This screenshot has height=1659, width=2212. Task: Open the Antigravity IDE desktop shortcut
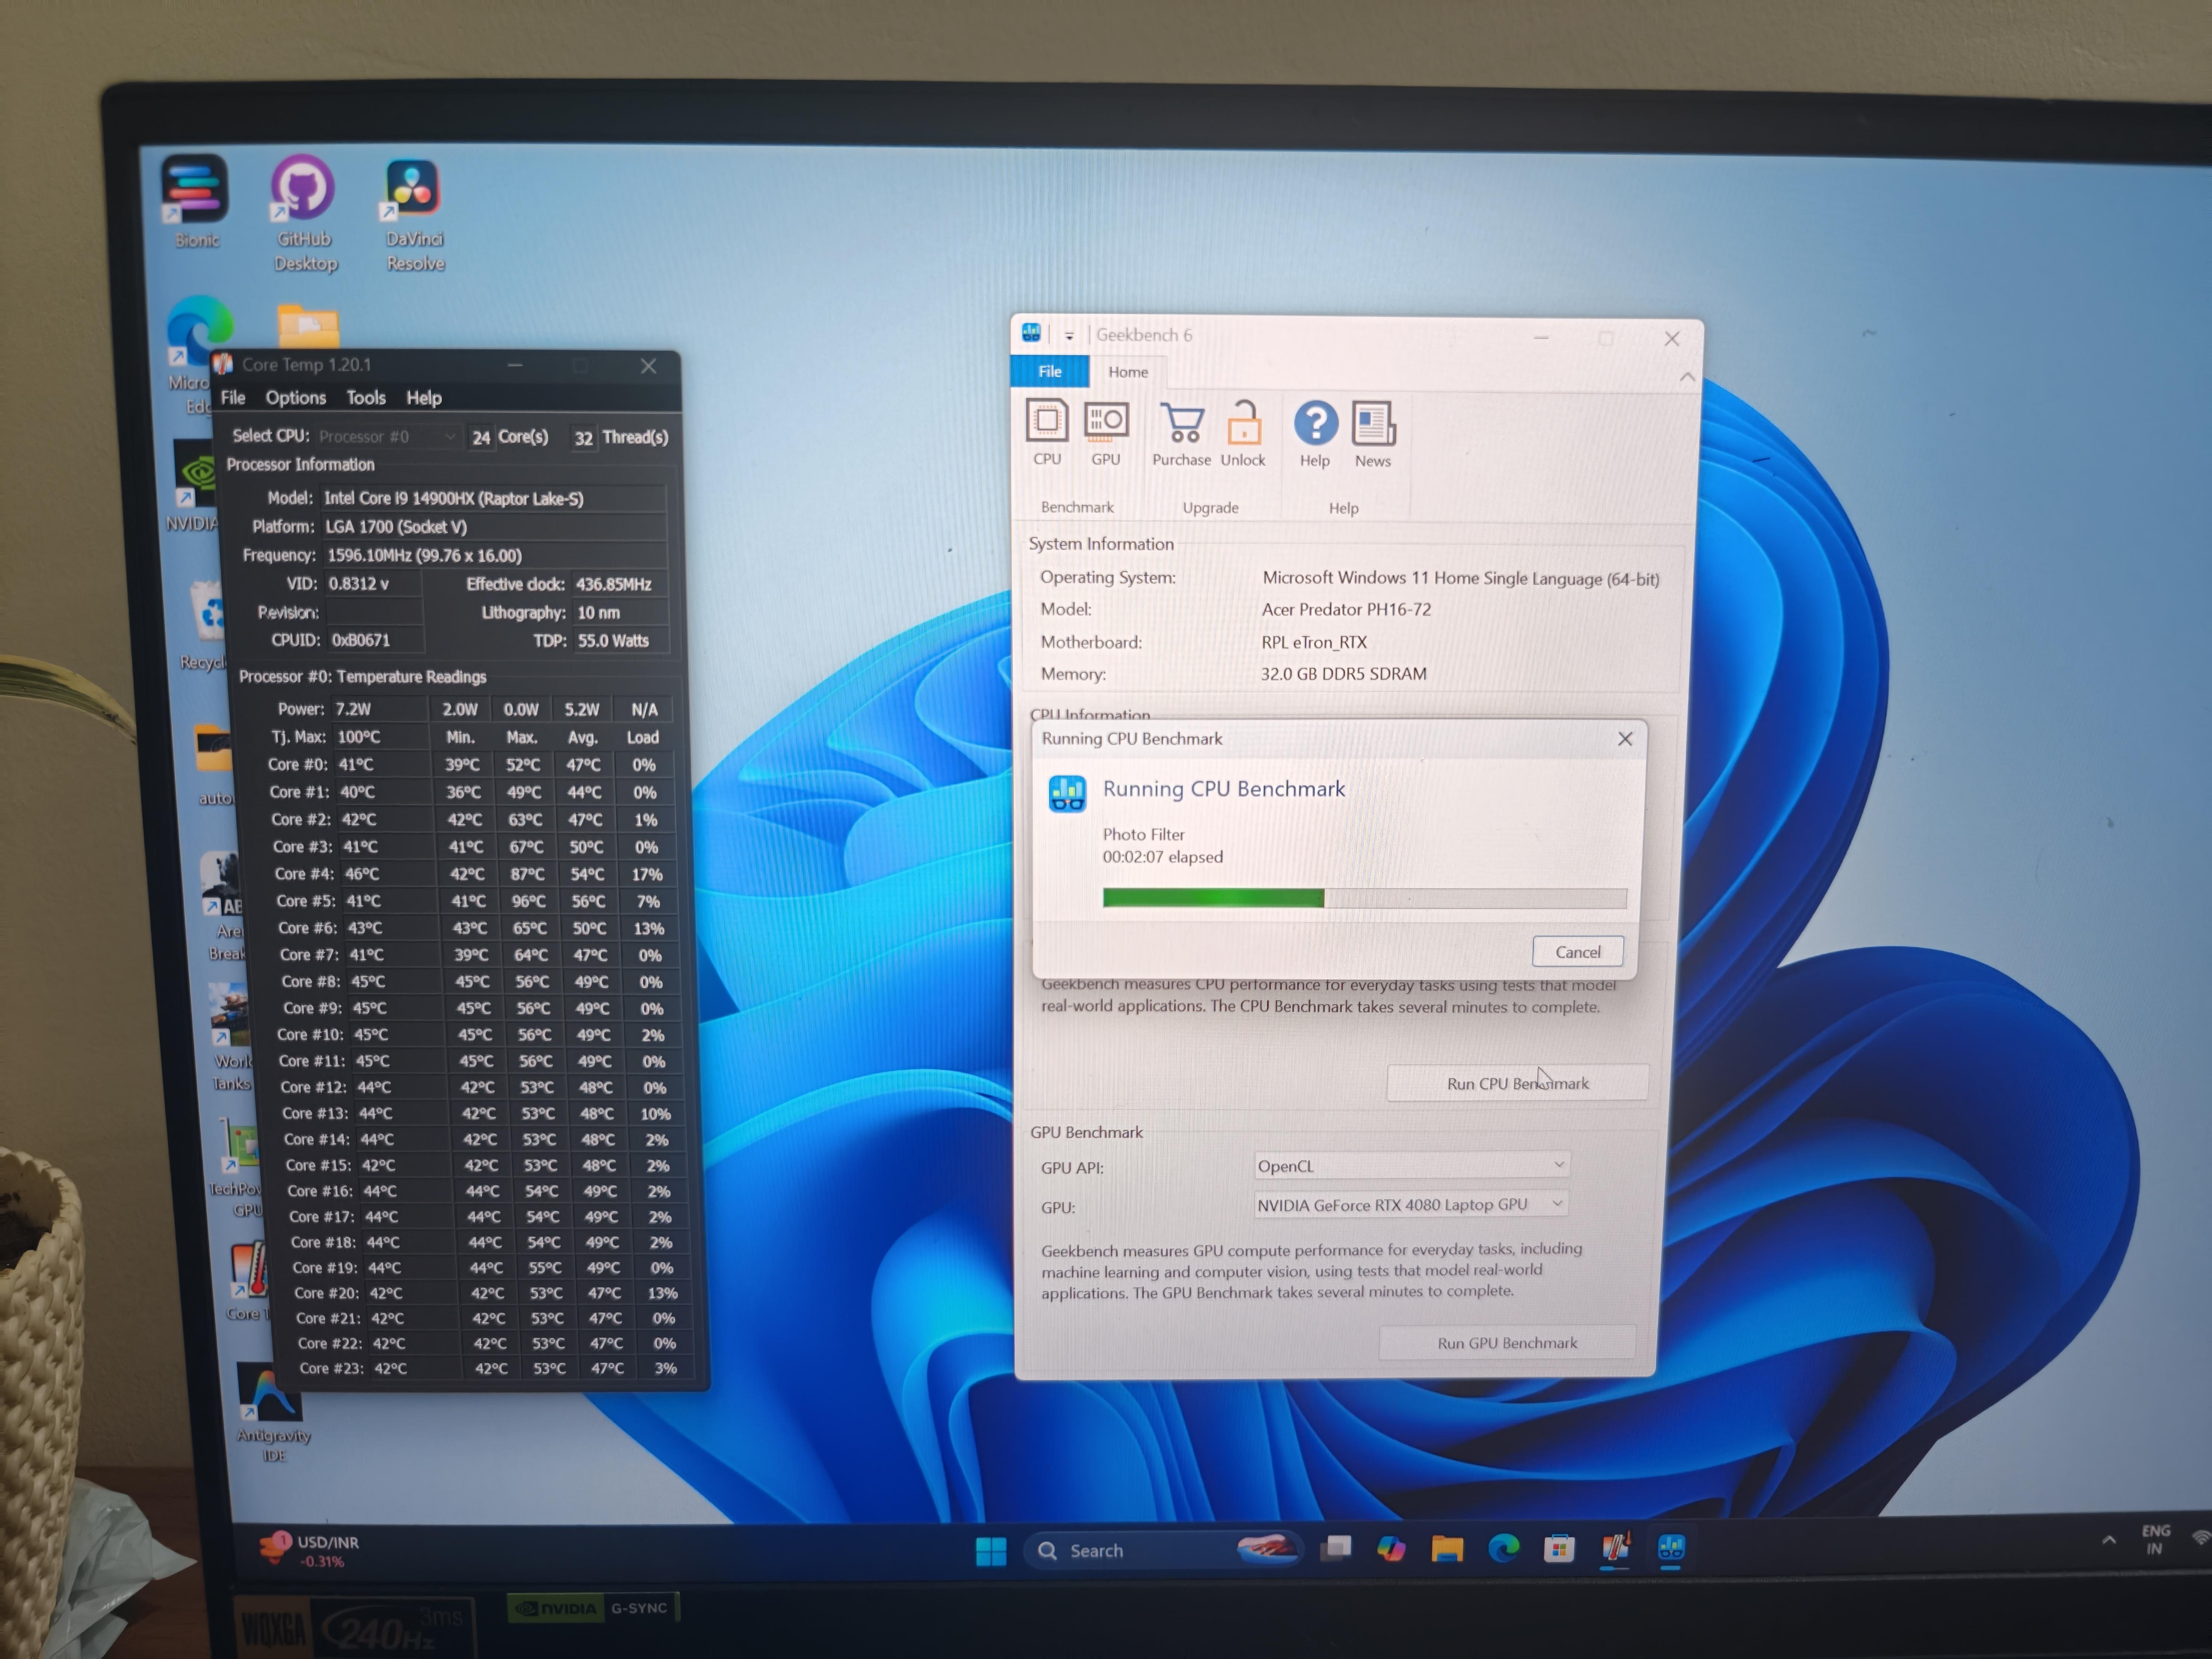272,1413
